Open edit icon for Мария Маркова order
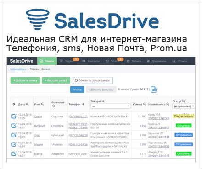Image resolution: width=202 pixels, height=169 pixels. point(14,144)
